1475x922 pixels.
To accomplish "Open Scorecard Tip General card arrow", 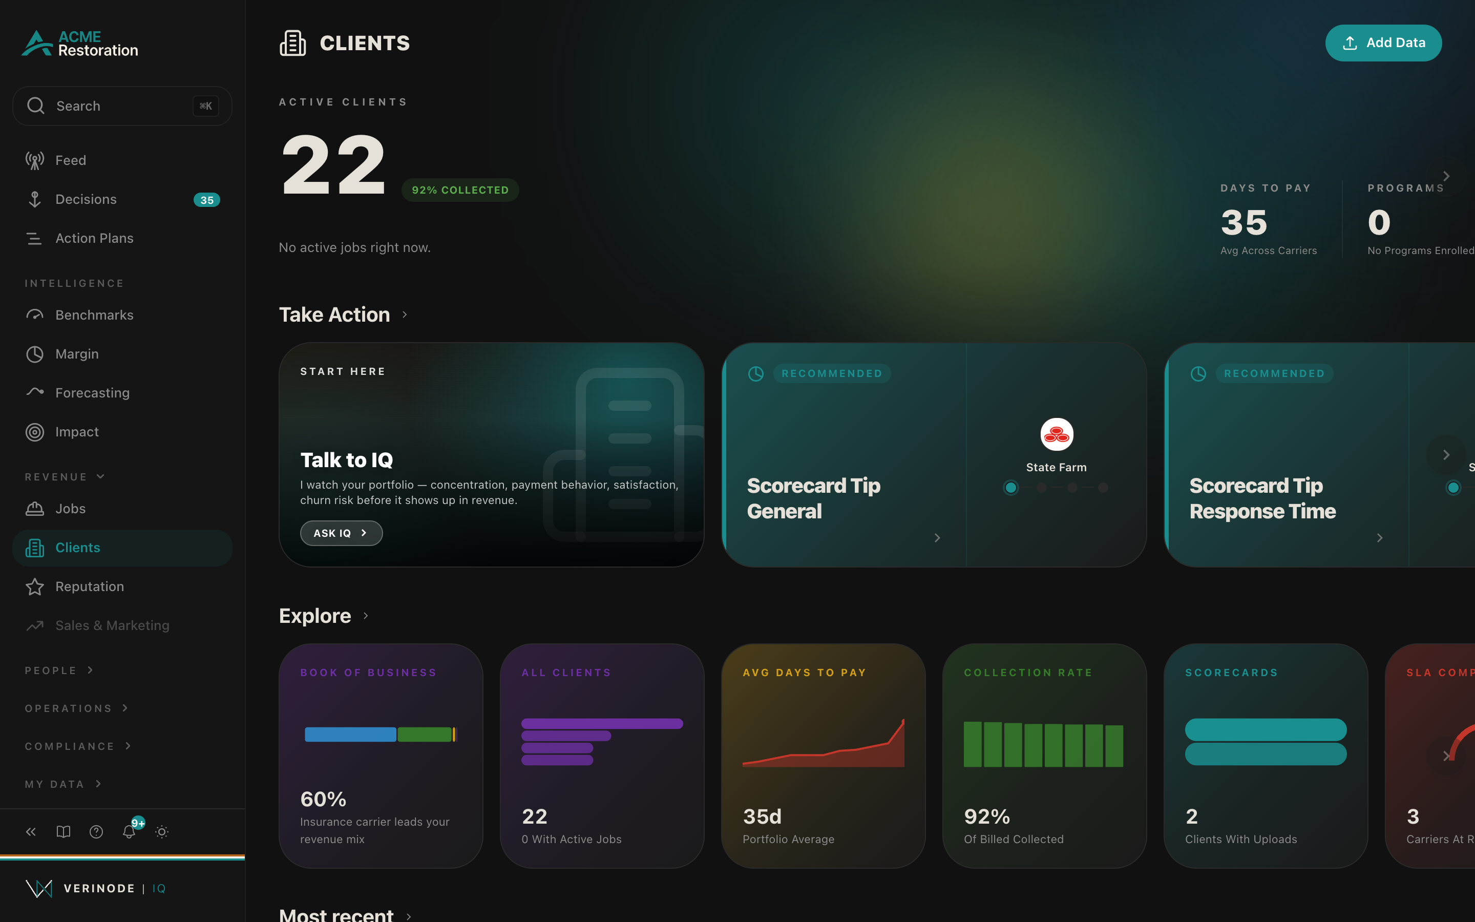I will 937,538.
